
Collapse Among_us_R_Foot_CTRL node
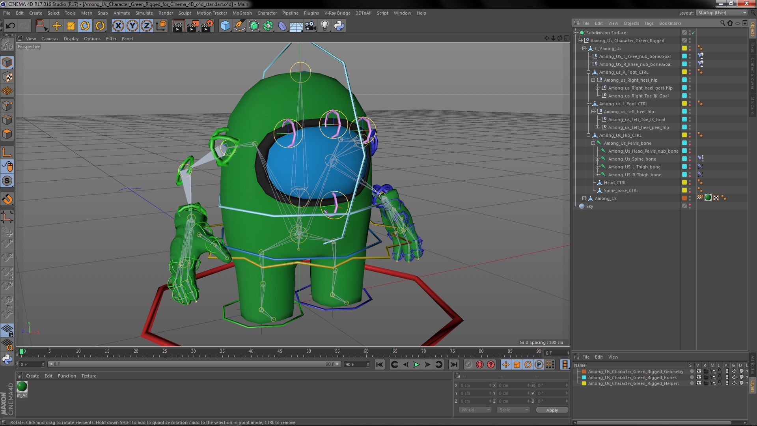tap(589, 72)
